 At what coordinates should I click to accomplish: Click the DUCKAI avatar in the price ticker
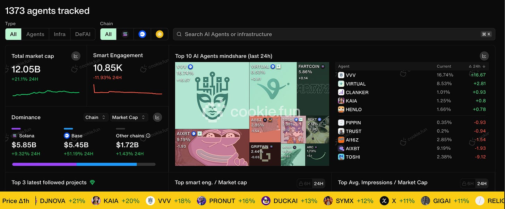pyautogui.click(x=266, y=201)
